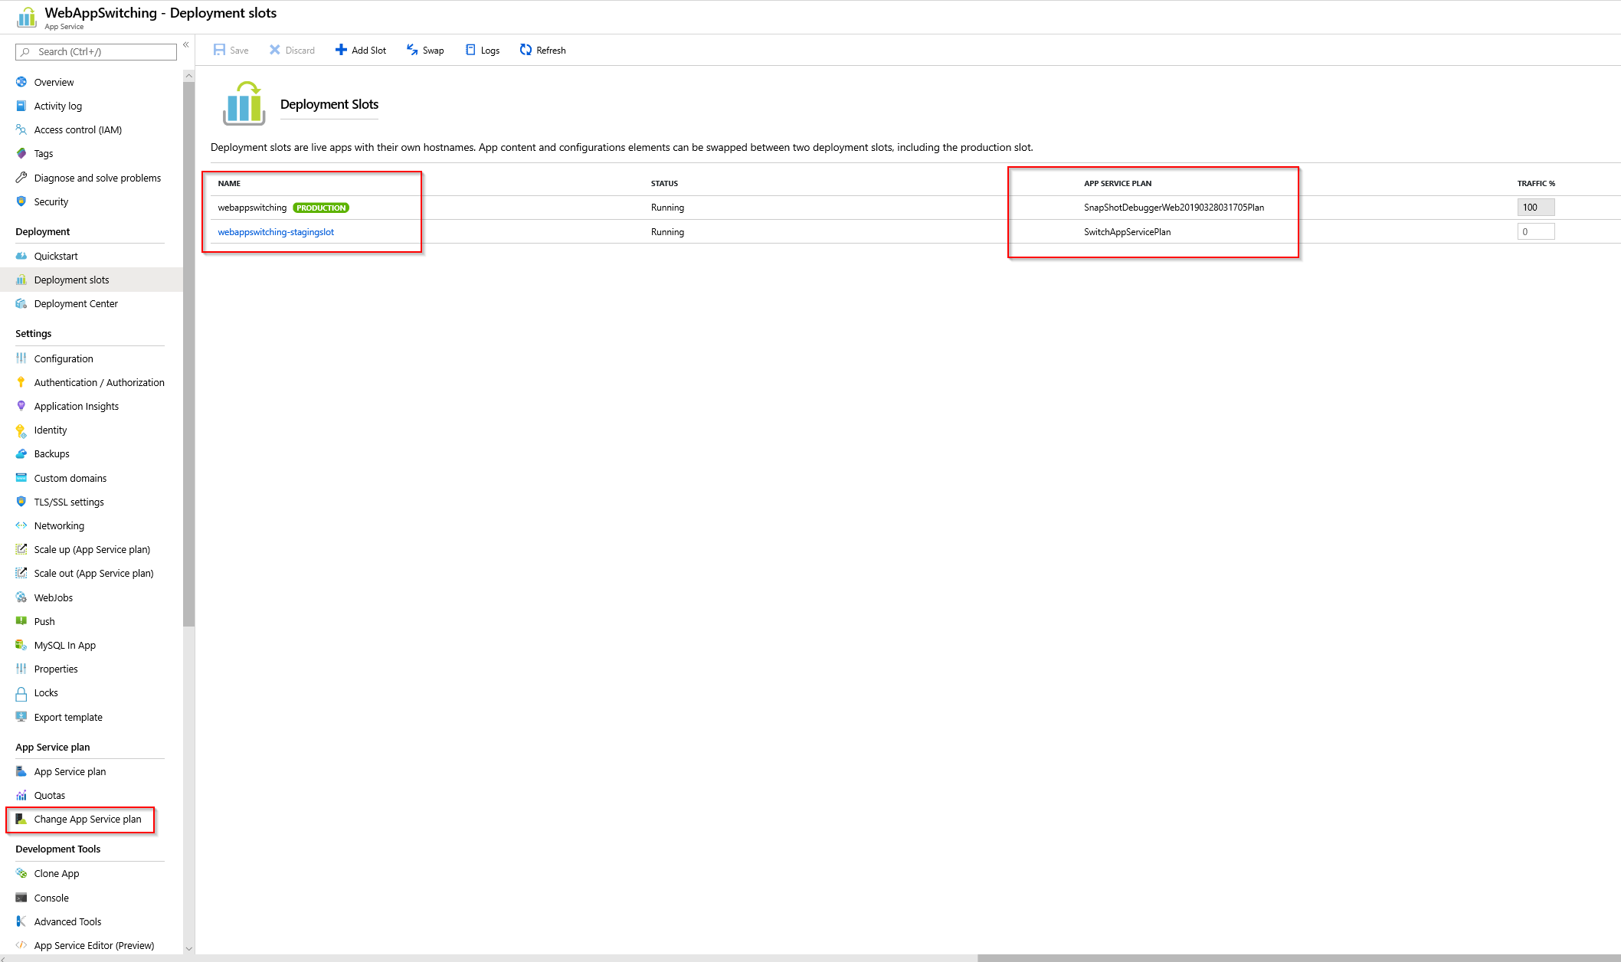Open Security from the sidebar
Screen dimensions: 1621x962
[x=51, y=201]
